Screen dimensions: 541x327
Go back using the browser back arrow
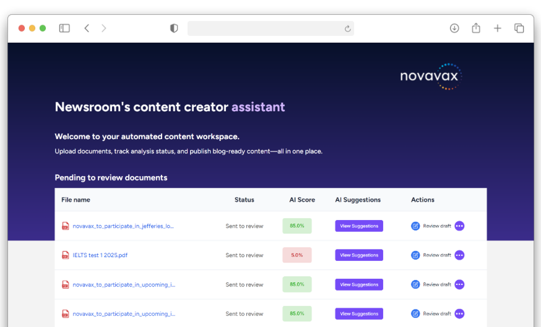[87, 28]
